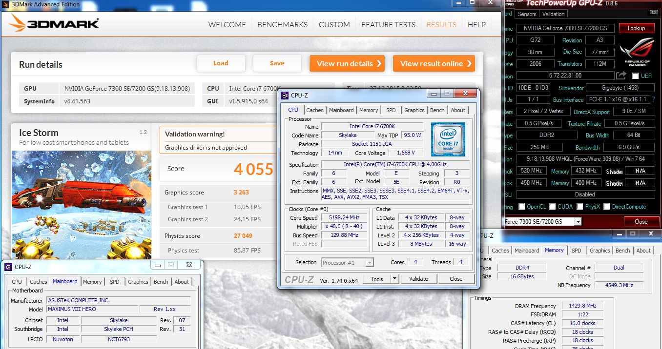The image size is (662, 349).
Task: Click the Core Voltage value 1.568 V
Action: 406,153
